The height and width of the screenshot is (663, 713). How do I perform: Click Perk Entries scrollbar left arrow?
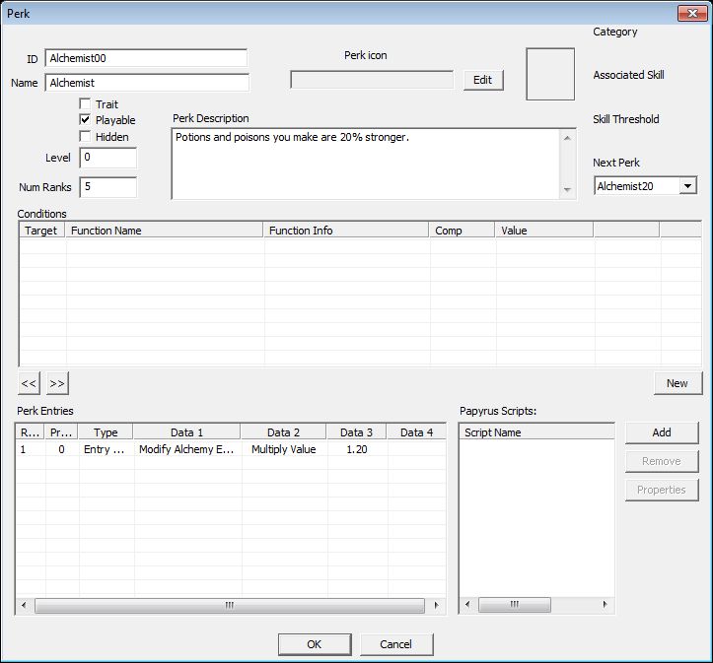[24, 605]
